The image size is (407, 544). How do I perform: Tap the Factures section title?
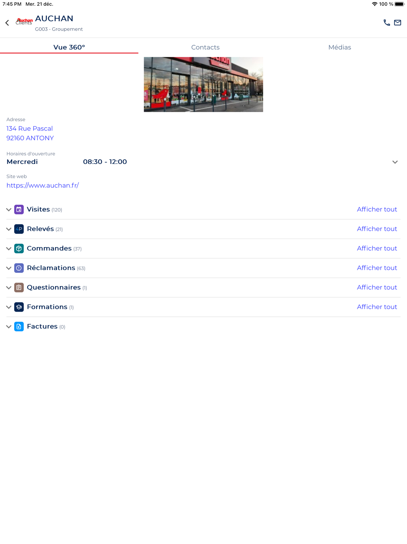coord(42,327)
